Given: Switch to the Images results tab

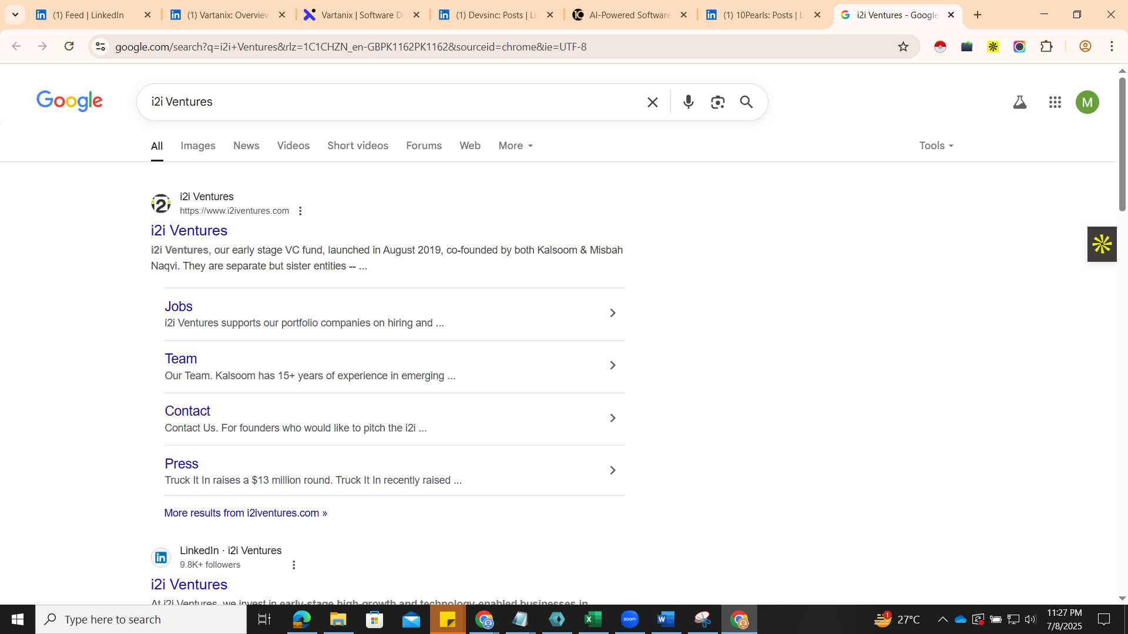Looking at the screenshot, I should [x=198, y=146].
